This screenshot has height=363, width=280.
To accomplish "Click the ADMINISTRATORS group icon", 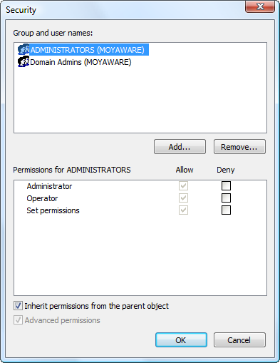I will click(24, 49).
